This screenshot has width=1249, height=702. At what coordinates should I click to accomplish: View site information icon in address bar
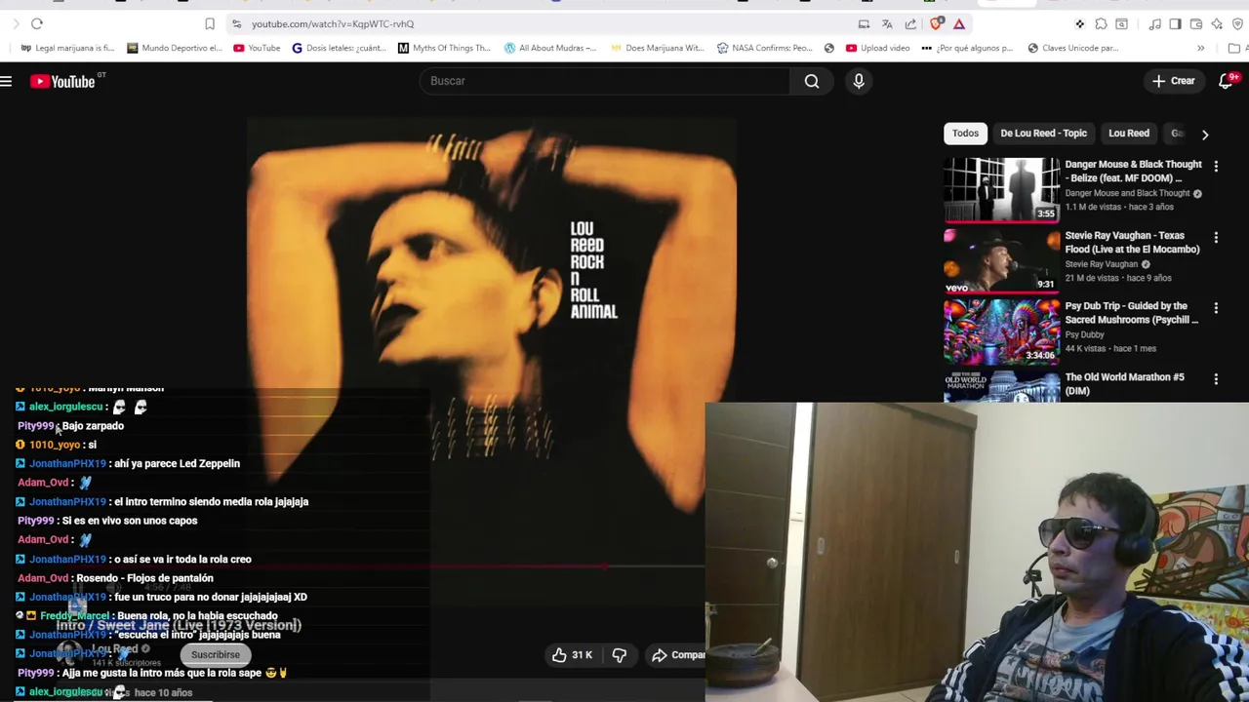click(236, 23)
